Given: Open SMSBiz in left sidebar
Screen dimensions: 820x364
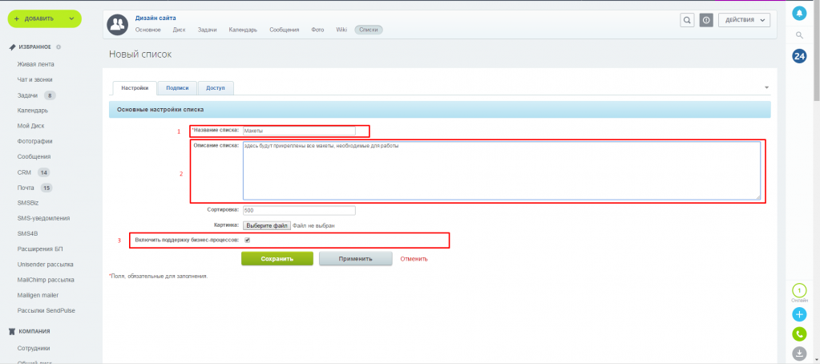Looking at the screenshot, I should click(27, 203).
